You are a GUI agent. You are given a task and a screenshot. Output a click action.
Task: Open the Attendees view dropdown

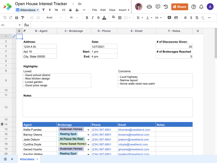click(27, 10)
